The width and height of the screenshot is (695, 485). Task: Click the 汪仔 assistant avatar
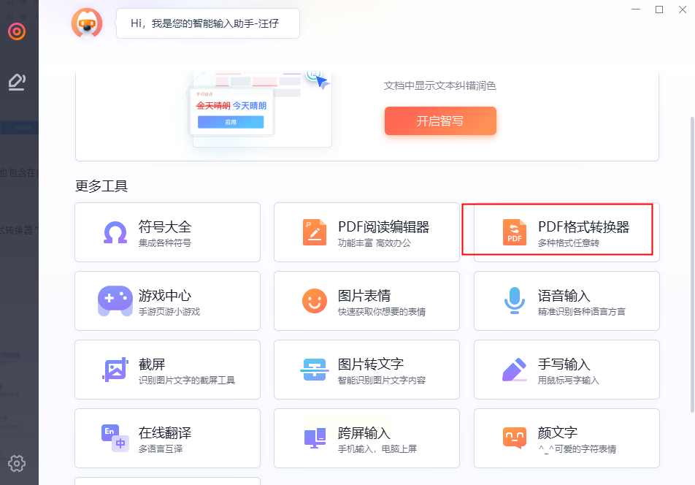87,23
